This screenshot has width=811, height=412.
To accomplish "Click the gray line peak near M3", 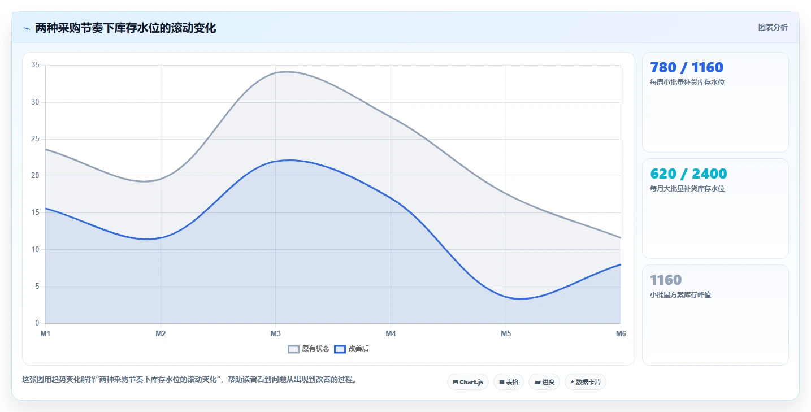I will (x=287, y=72).
